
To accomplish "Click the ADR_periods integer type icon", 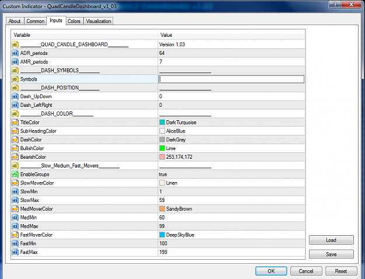I will coord(15,53).
